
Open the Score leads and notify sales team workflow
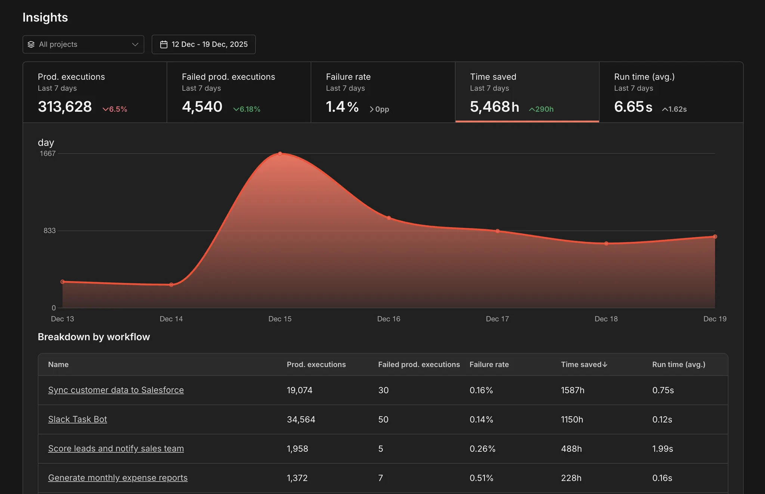coord(116,448)
